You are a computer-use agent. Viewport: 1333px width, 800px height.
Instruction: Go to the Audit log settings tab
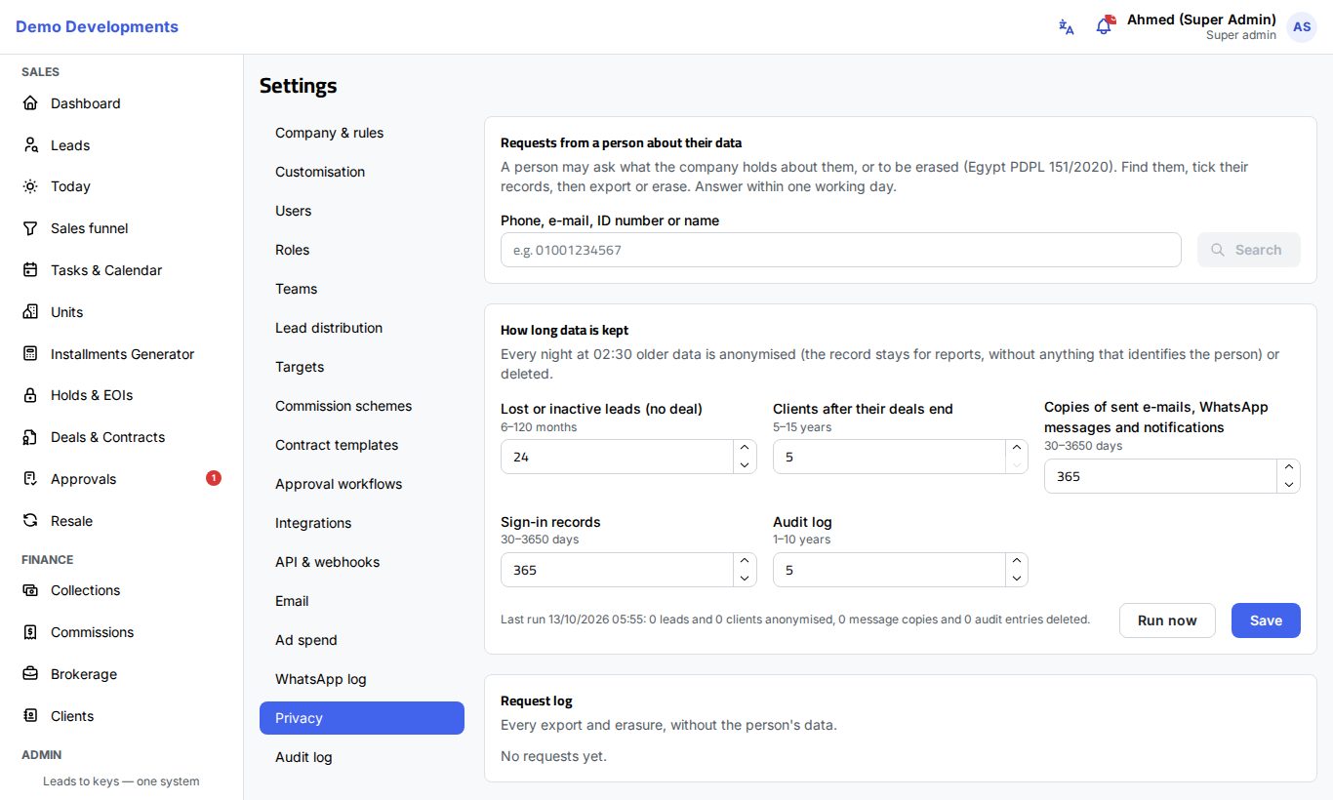coord(362,757)
